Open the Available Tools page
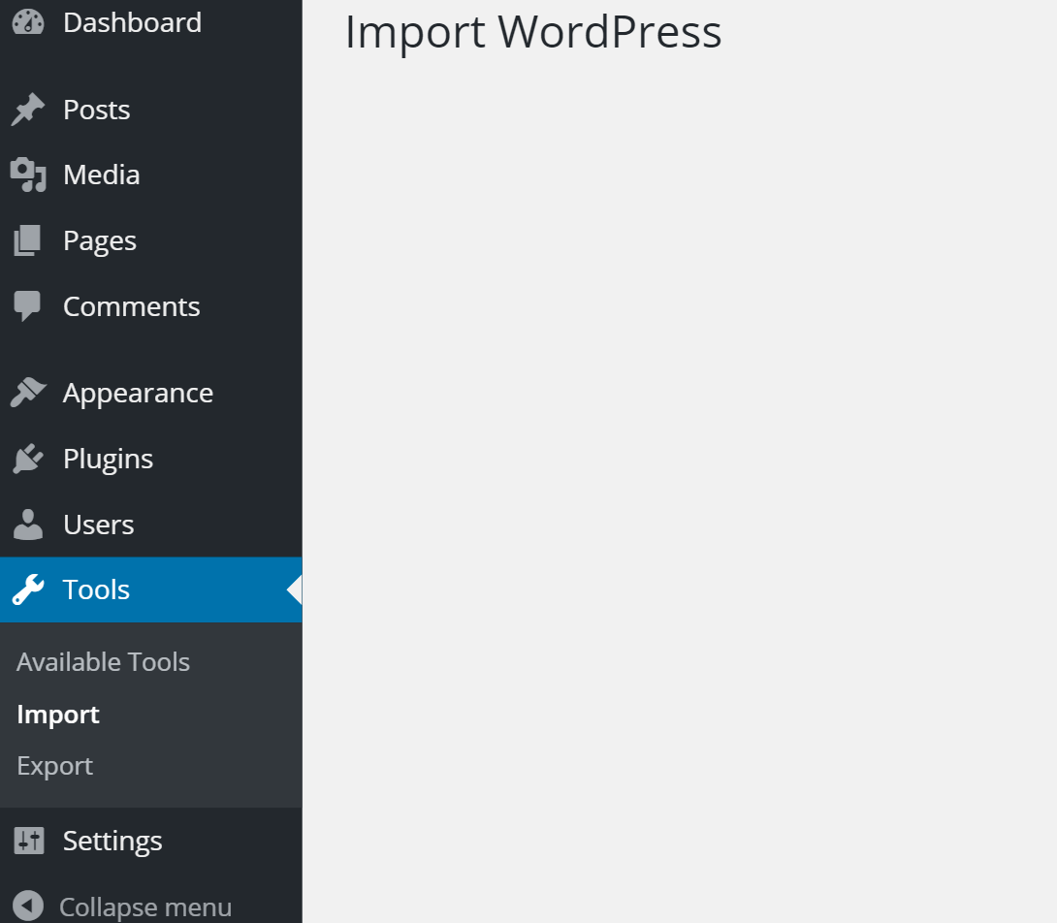This screenshot has height=923, width=1057. click(103, 662)
